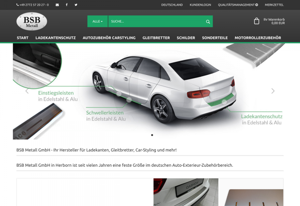Open the Twitter icon link
This screenshot has width=300, height=206.
[x=76, y=5]
